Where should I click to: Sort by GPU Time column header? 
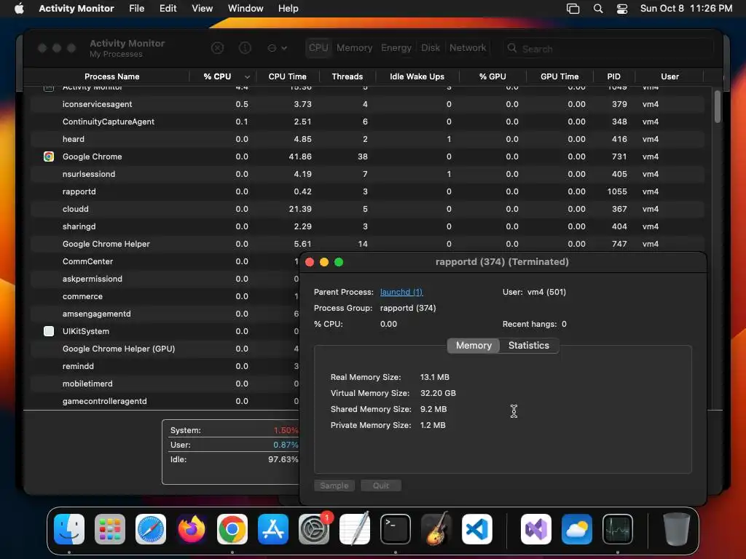click(x=559, y=76)
